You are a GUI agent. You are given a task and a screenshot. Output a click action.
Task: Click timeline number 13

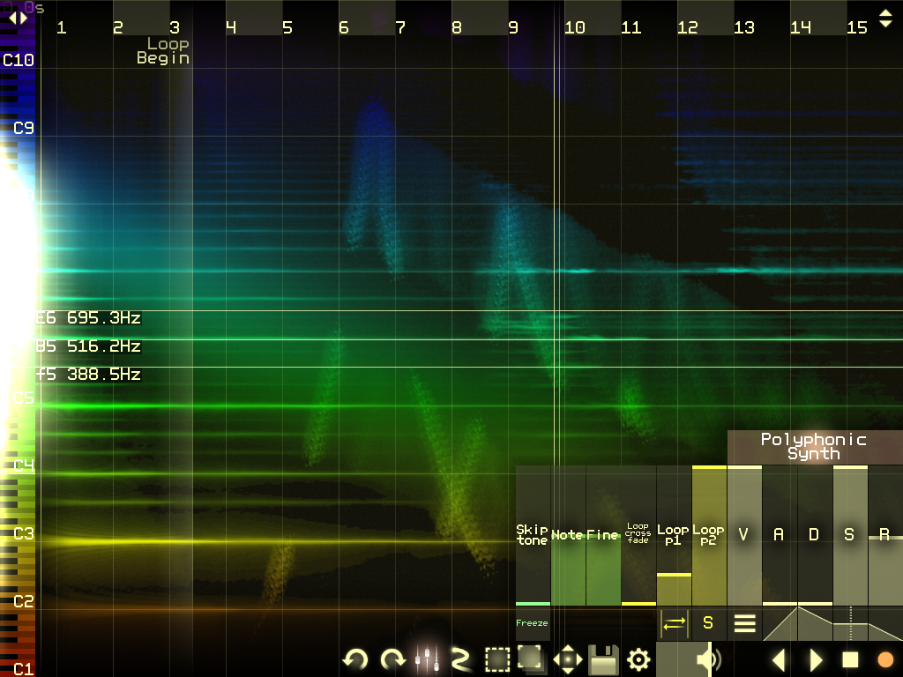click(x=744, y=27)
